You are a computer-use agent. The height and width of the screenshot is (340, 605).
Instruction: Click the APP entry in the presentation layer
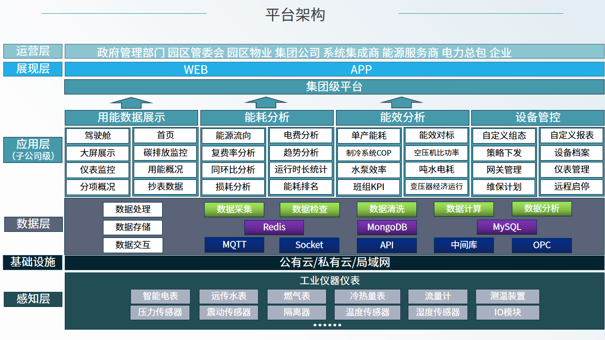click(361, 70)
